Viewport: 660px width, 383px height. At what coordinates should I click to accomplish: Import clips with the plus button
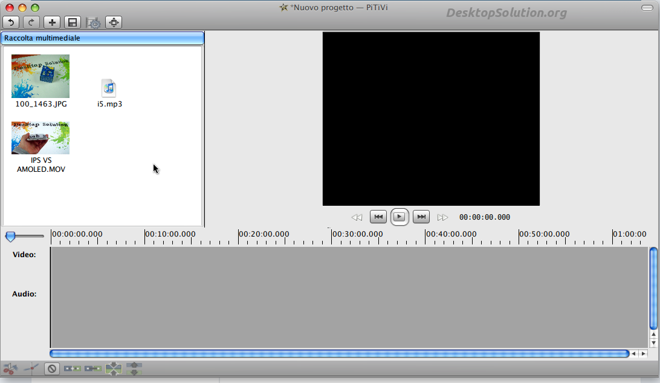pyautogui.click(x=52, y=22)
